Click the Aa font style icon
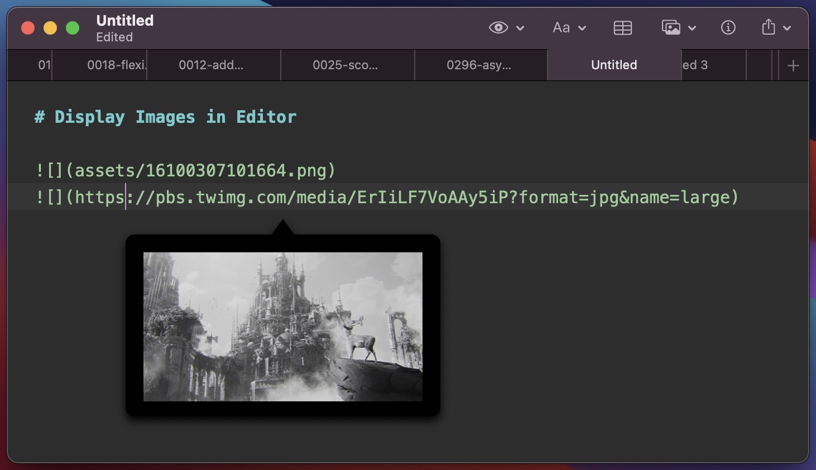This screenshot has width=816, height=470. coord(561,28)
